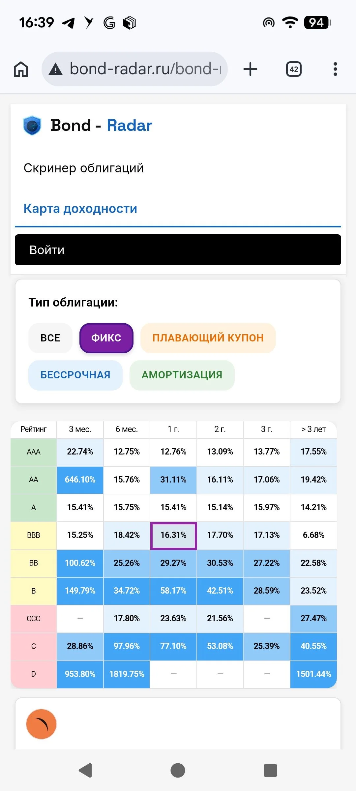
Task: Tap the orange round avatar icon
Action: (41, 724)
